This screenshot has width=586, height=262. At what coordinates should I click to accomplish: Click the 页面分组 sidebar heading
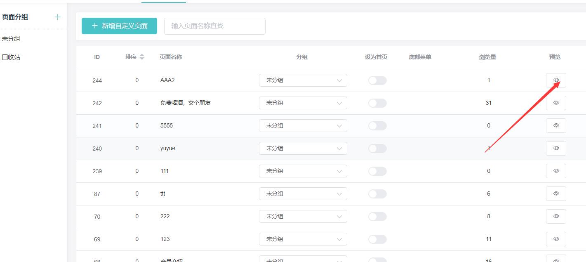[15, 17]
